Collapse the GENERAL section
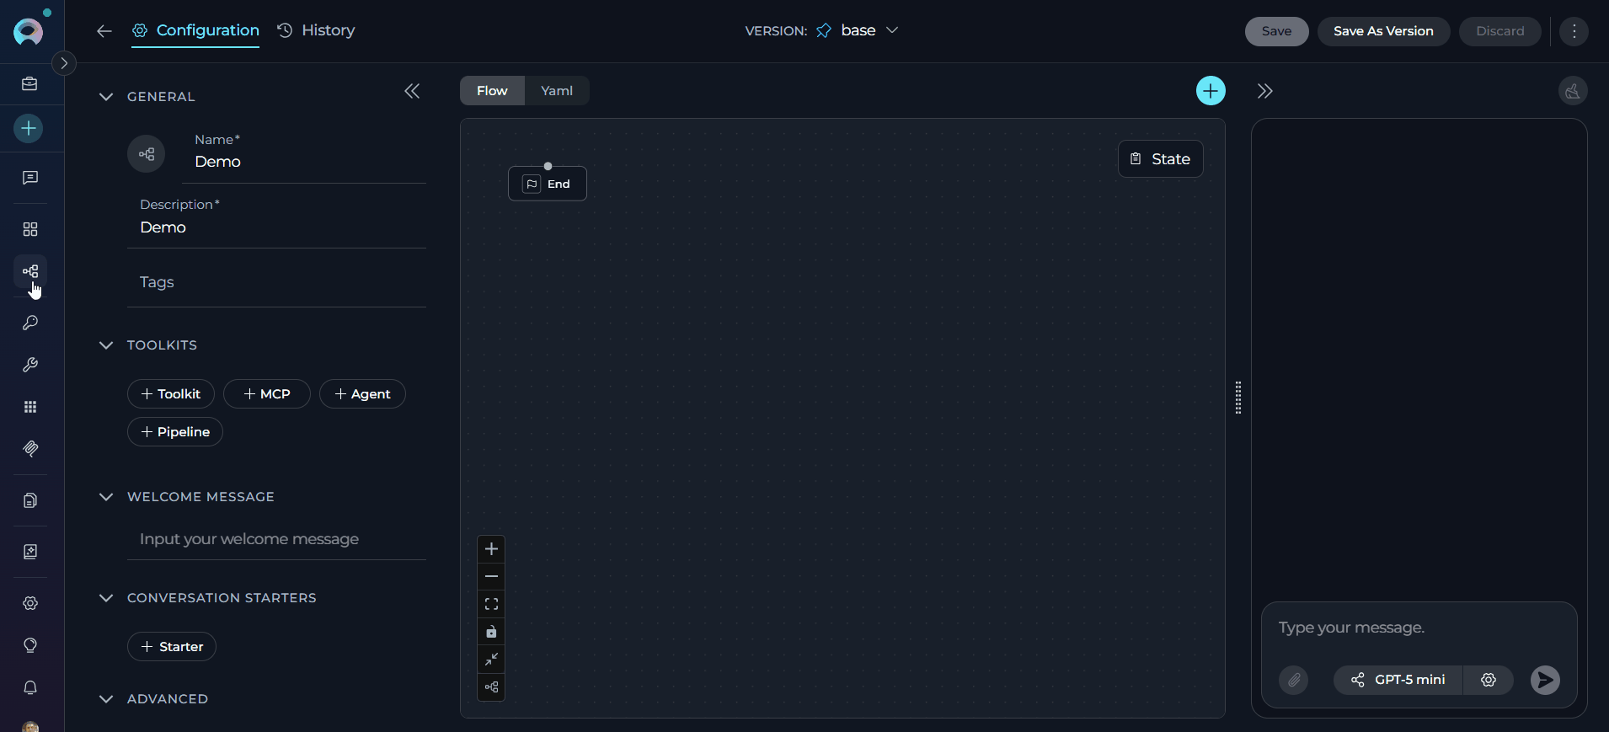 coord(106,96)
